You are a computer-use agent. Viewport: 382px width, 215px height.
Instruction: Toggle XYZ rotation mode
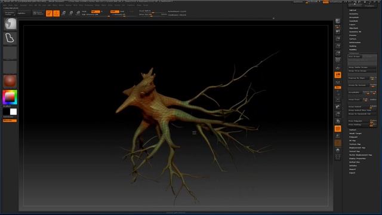coord(338,88)
